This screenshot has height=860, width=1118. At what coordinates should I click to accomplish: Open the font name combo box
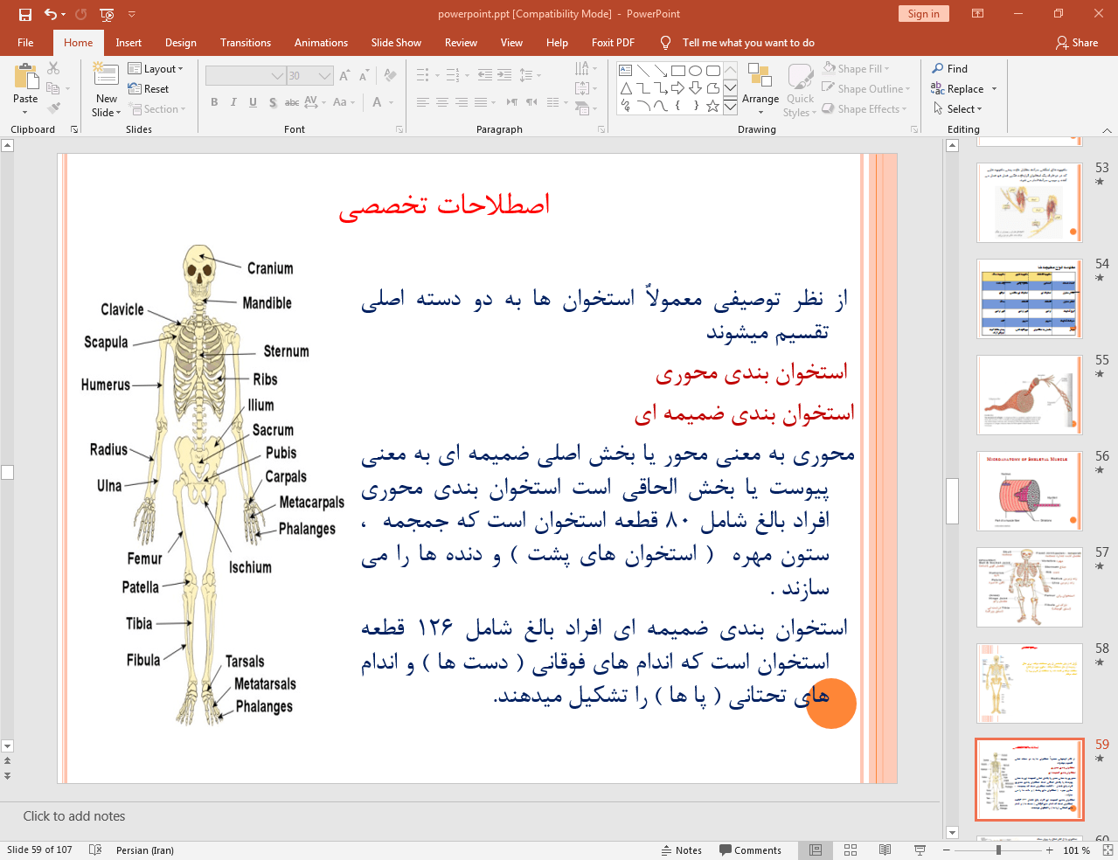pos(246,76)
